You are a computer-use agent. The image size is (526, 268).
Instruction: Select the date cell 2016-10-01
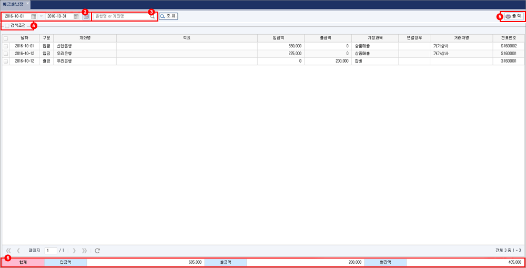(25, 46)
